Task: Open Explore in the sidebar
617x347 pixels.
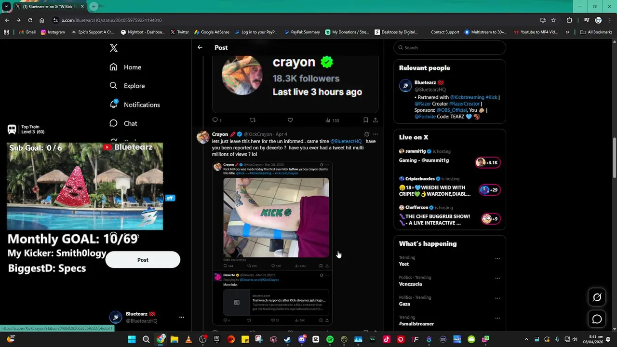Action: click(127, 86)
